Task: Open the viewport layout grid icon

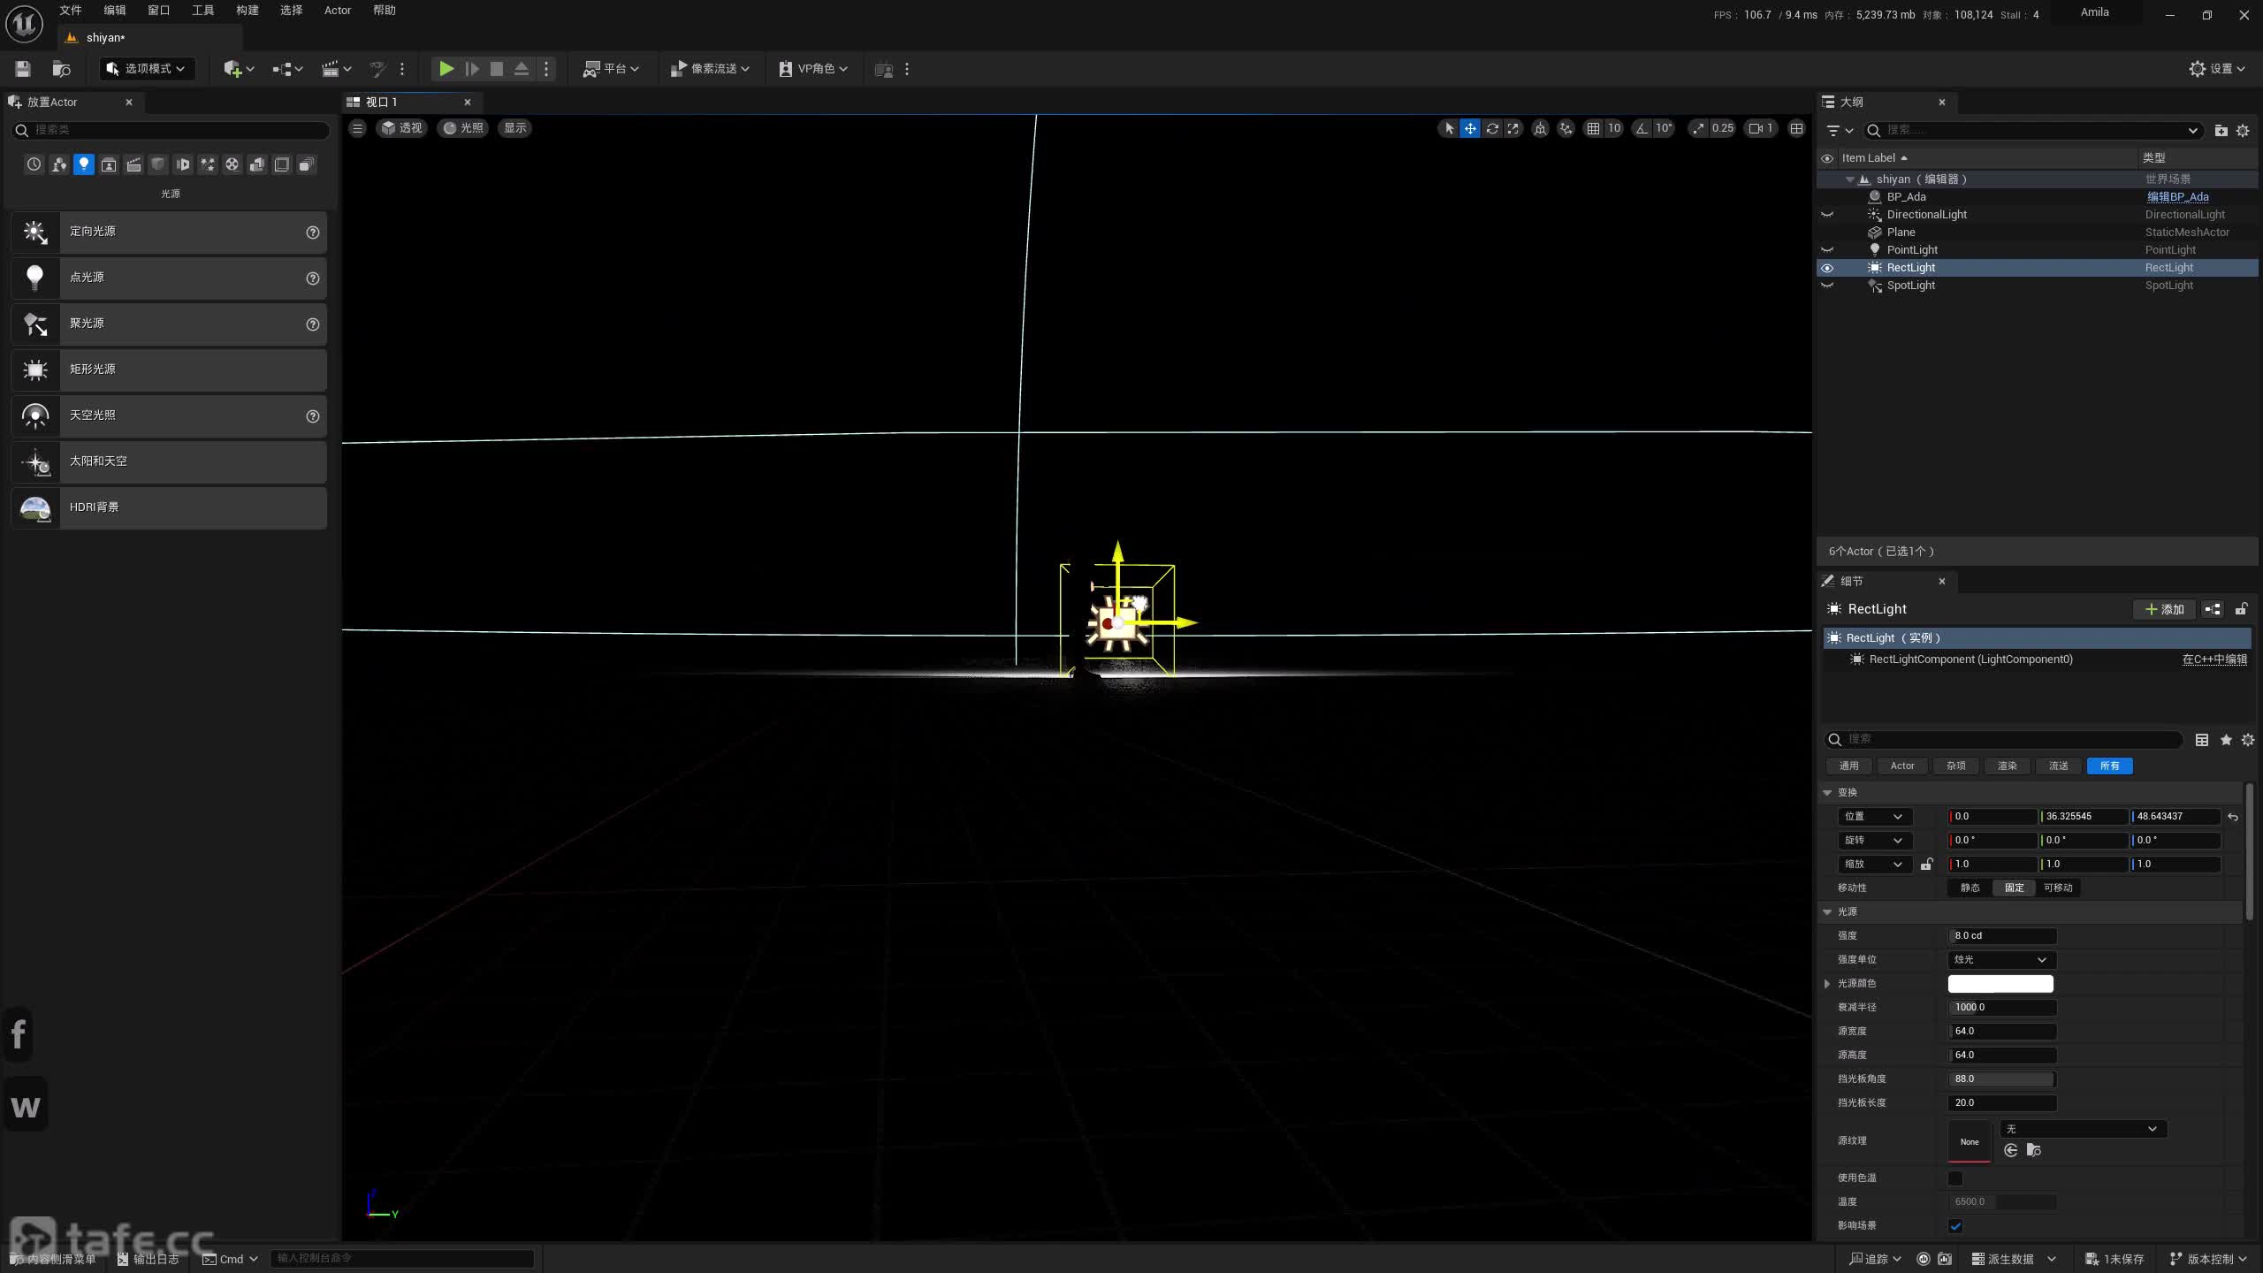Action: click(x=1796, y=128)
